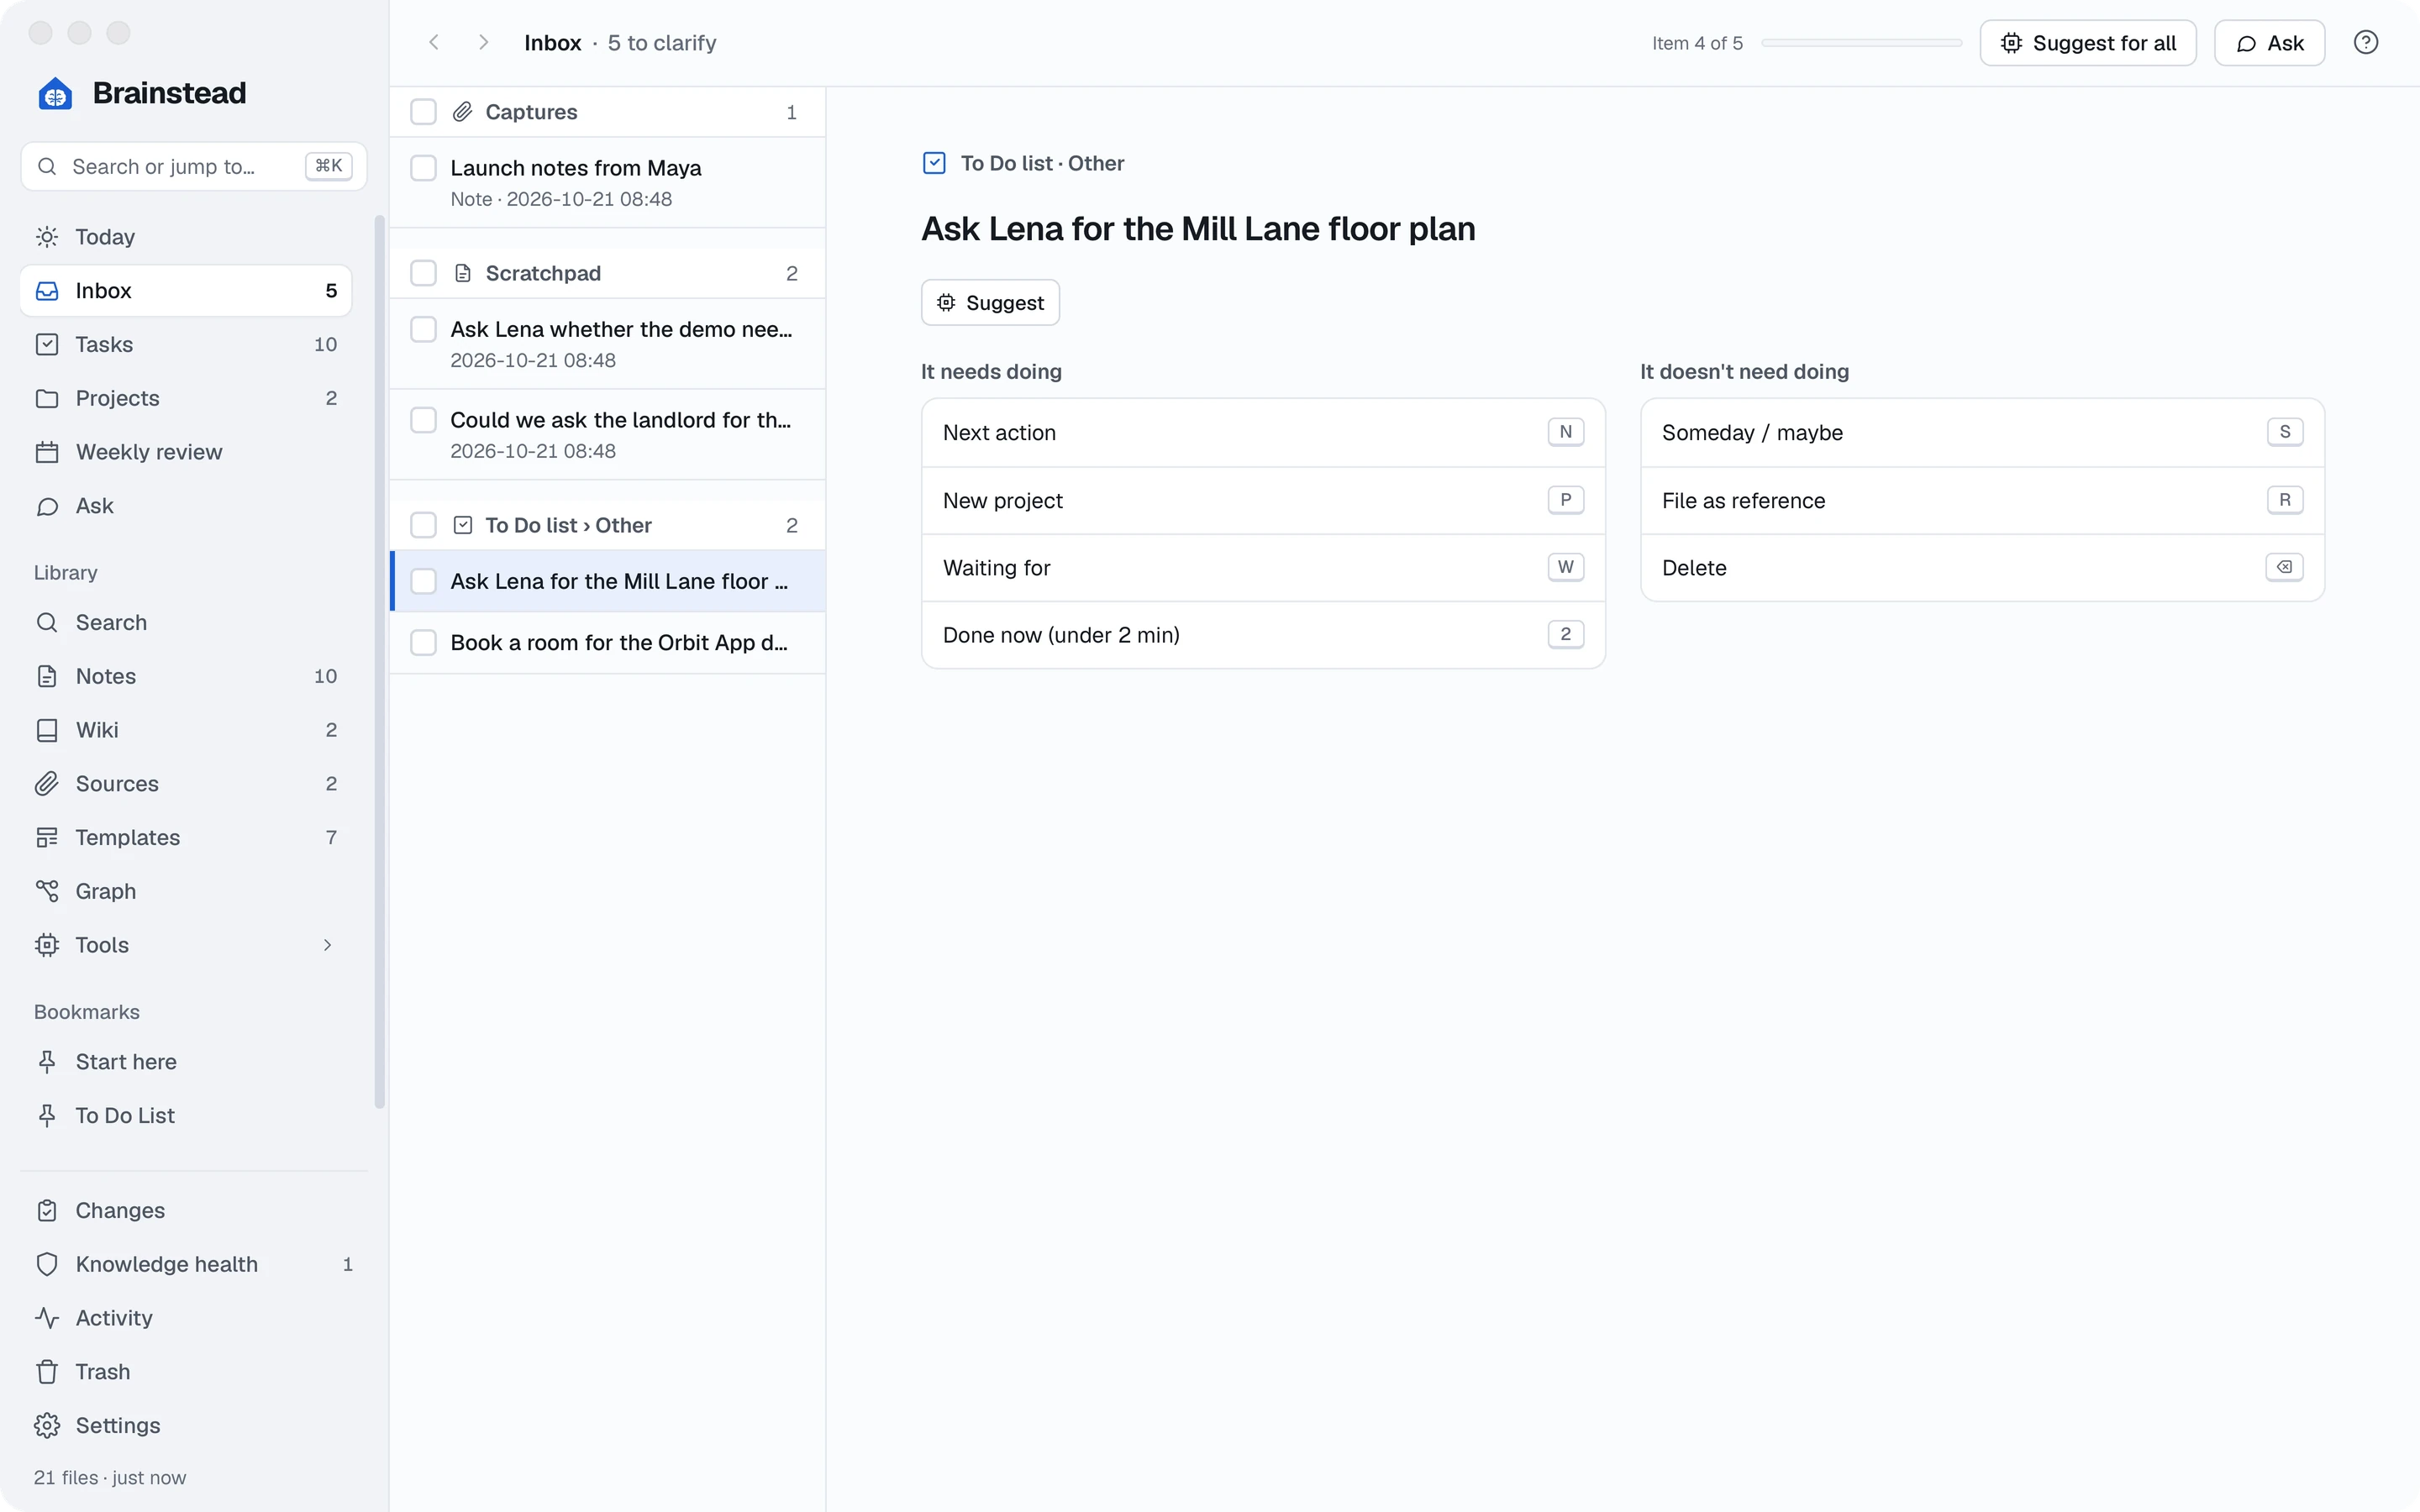The width and height of the screenshot is (2420, 1512).
Task: Click the Item 4 of 5 progress bar
Action: 1861,43
